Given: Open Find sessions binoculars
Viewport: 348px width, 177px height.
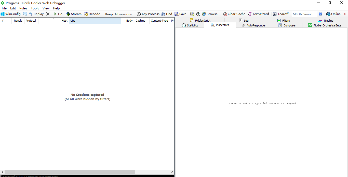Looking at the screenshot, I should [x=167, y=14].
